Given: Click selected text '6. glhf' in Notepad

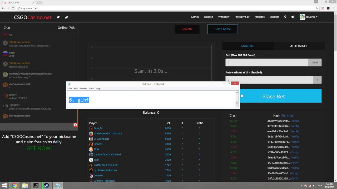Looking at the screenshot, I should coord(79,100).
